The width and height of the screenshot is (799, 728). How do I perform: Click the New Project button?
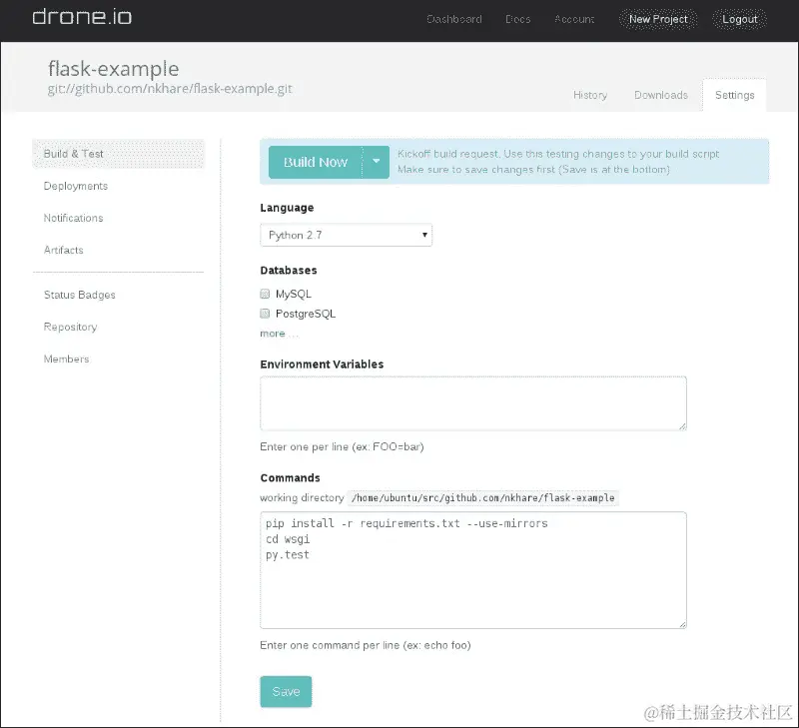point(658,19)
